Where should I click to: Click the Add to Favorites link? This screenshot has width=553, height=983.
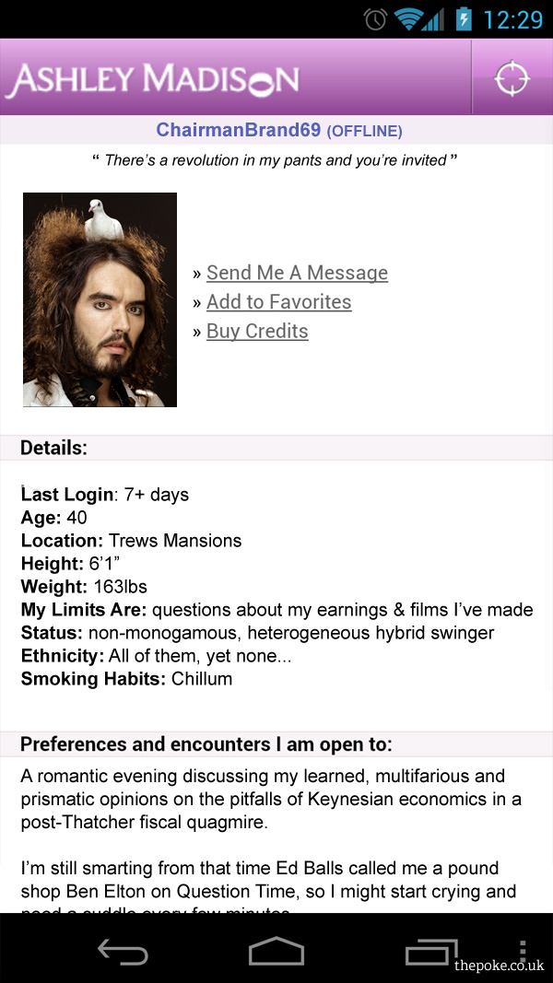pyautogui.click(x=278, y=302)
